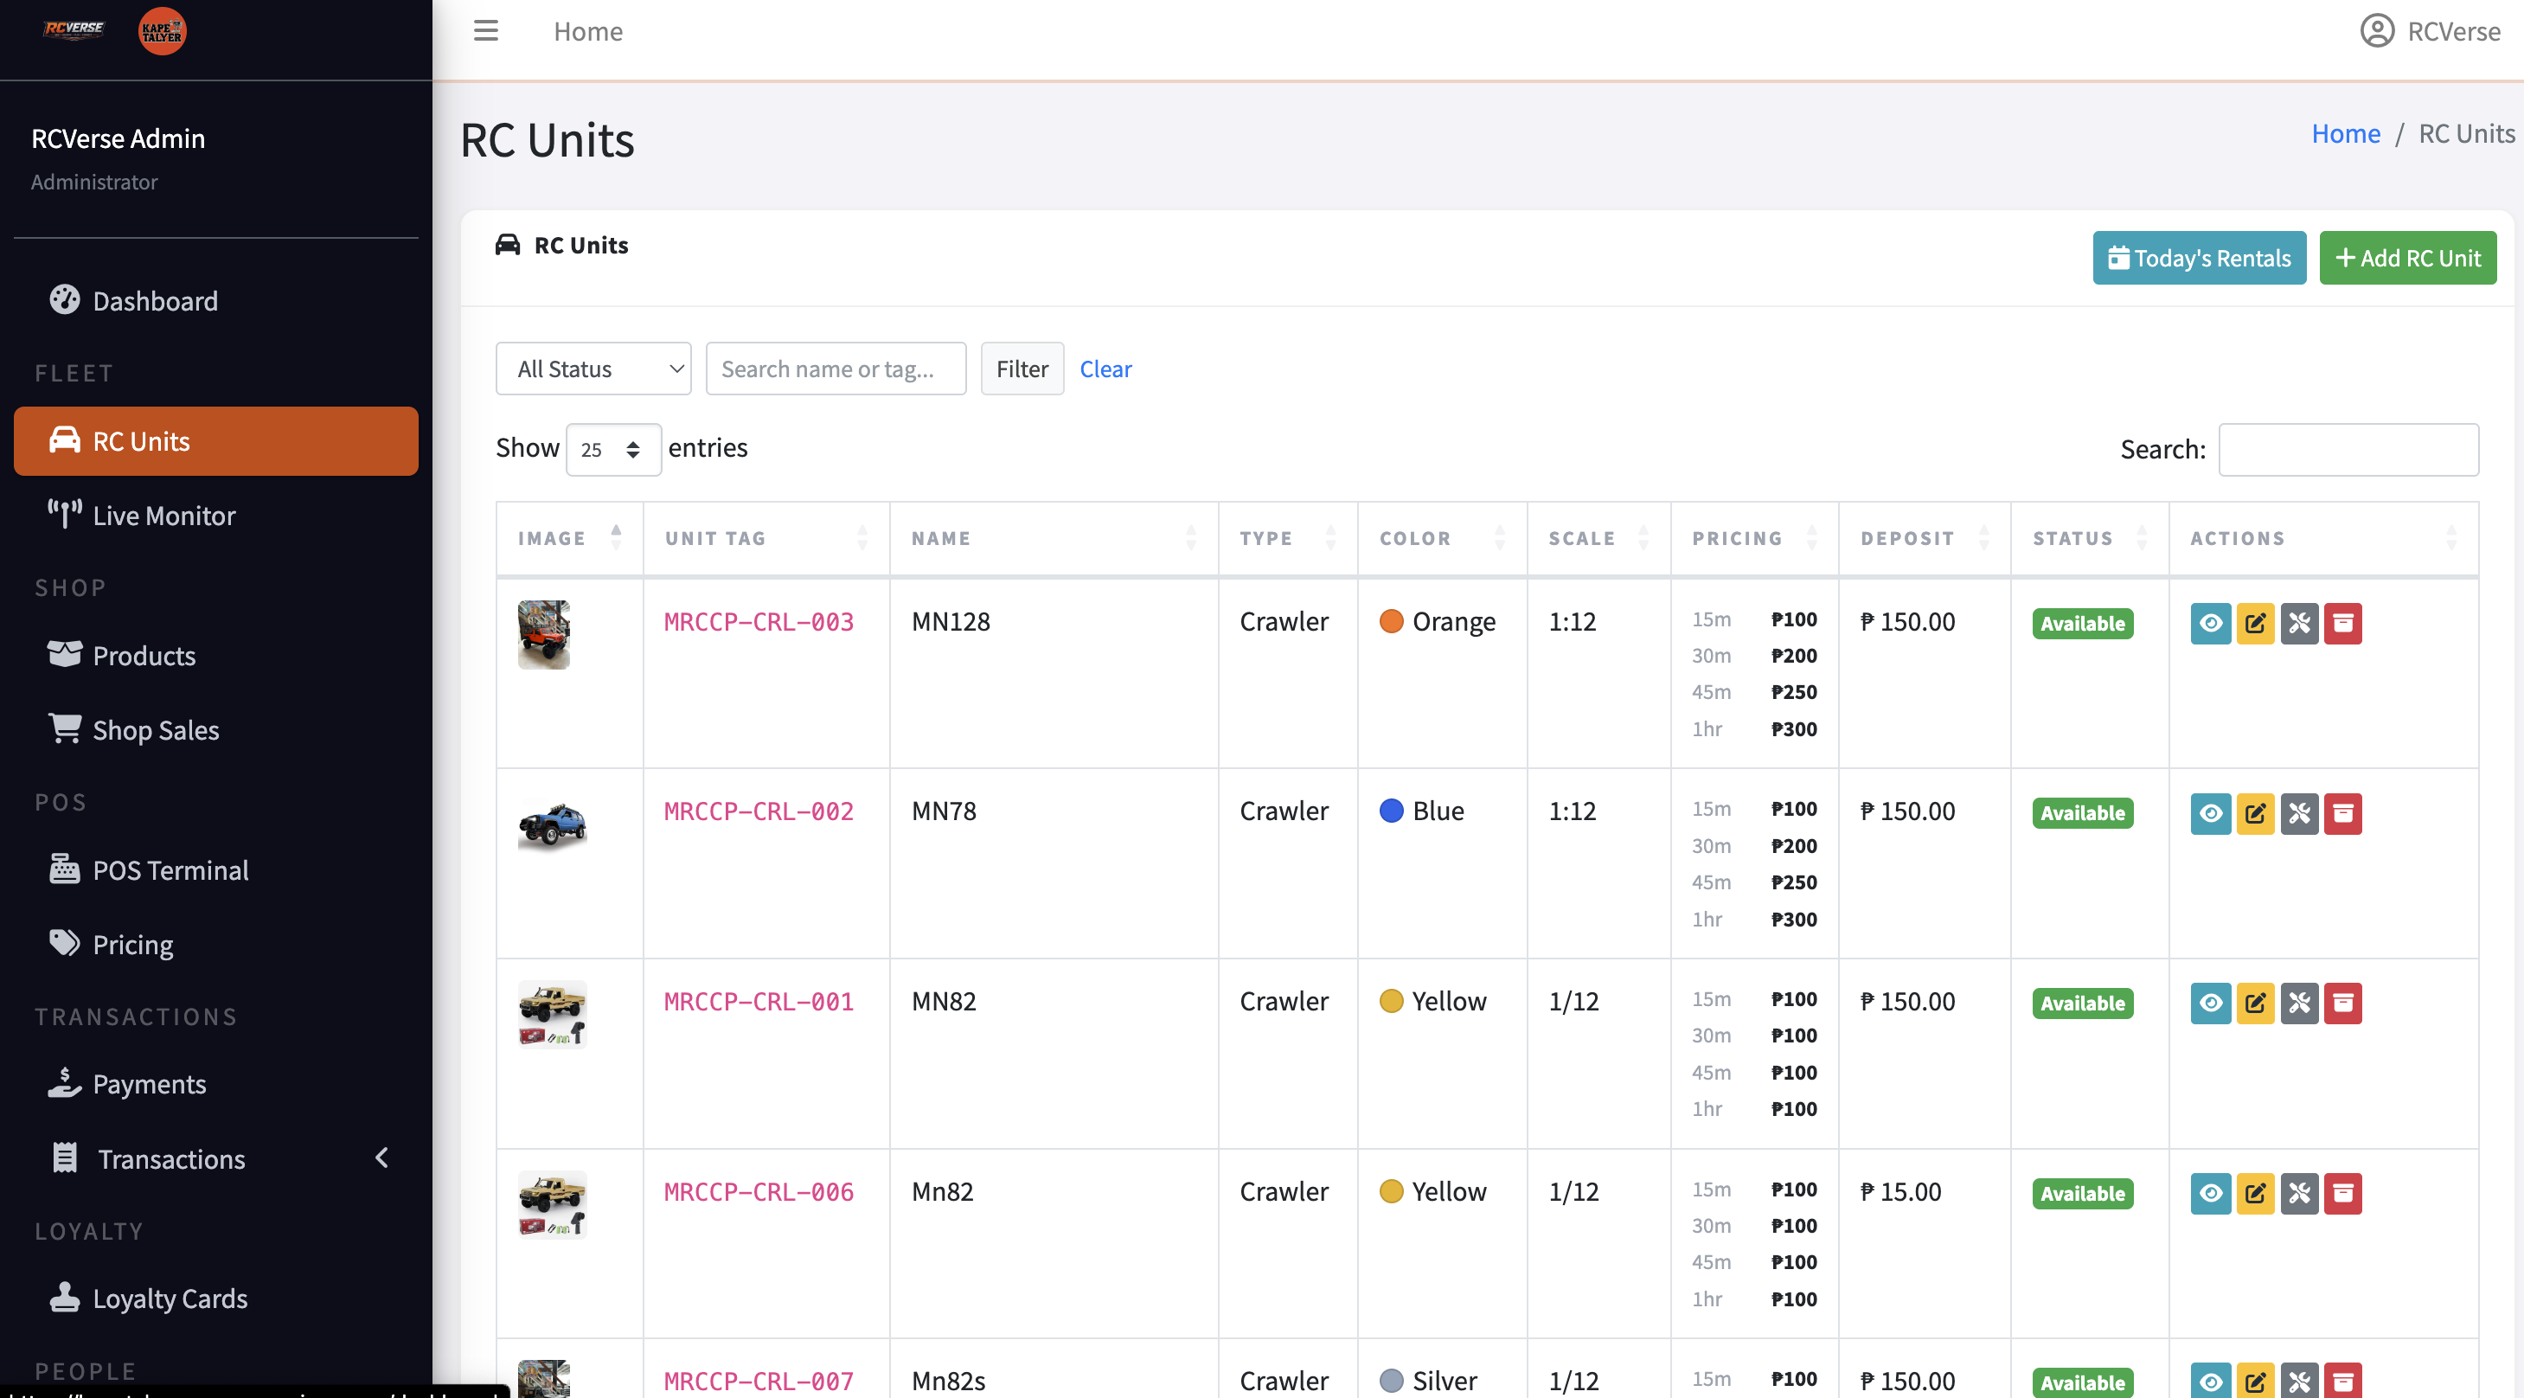
Task: Open POS Terminal from sidebar
Action: (215, 870)
